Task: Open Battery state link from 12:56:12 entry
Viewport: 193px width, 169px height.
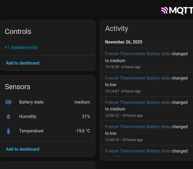Action: 138,102
